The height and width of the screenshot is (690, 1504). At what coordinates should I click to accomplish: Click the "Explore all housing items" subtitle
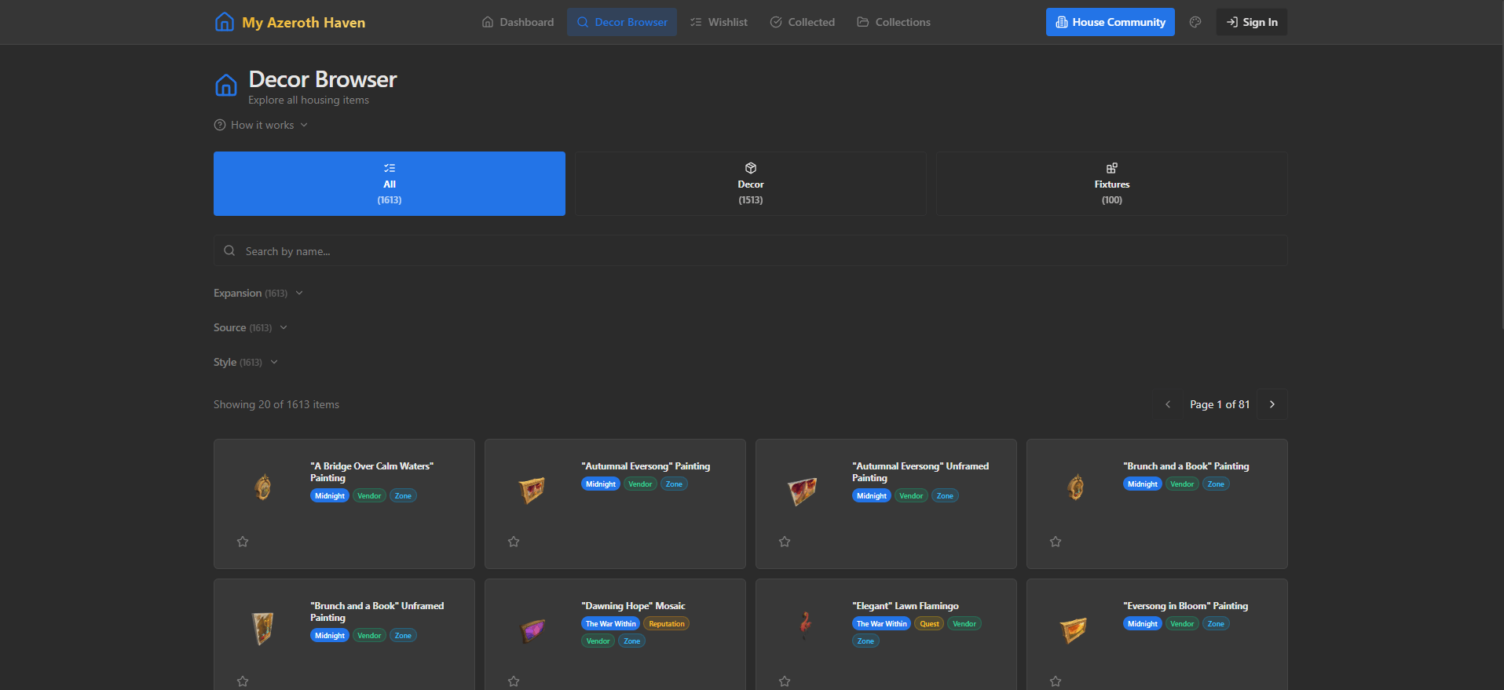[309, 100]
